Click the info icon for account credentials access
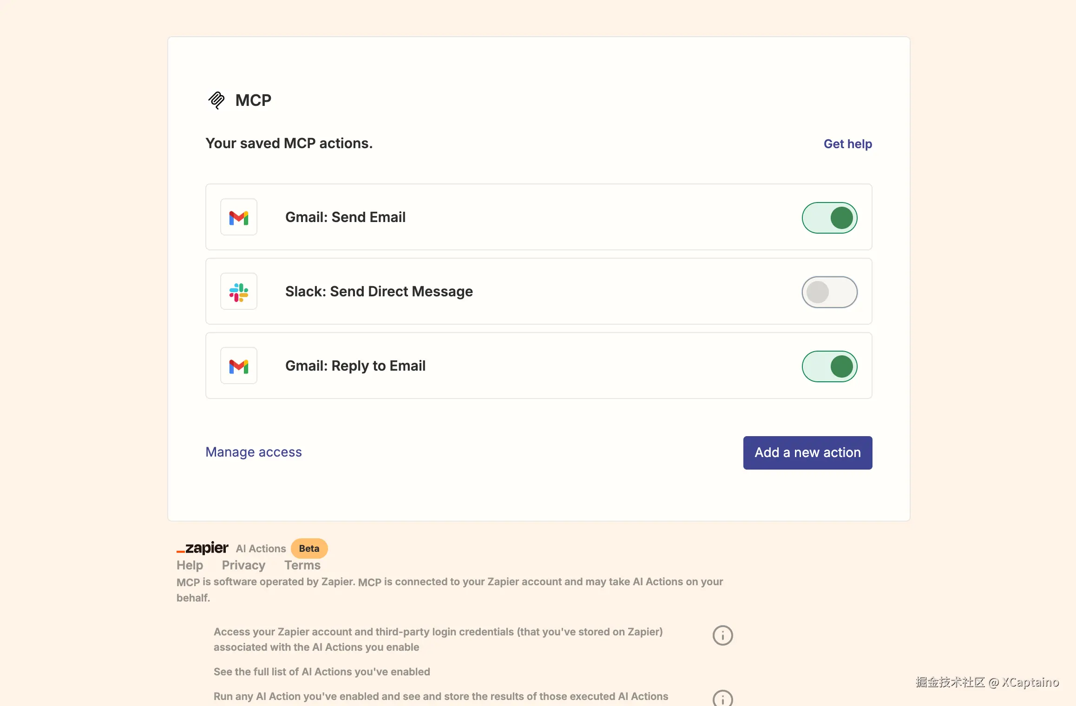1076x706 pixels. click(x=722, y=635)
